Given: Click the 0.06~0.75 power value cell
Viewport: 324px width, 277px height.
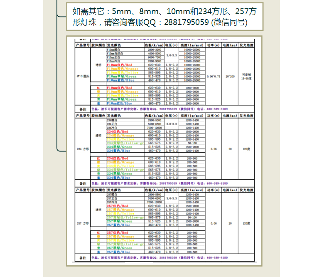Looking at the screenshot, I should (x=214, y=77).
